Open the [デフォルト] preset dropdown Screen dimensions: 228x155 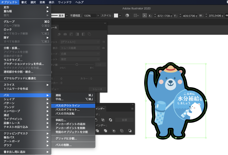click(80, 42)
